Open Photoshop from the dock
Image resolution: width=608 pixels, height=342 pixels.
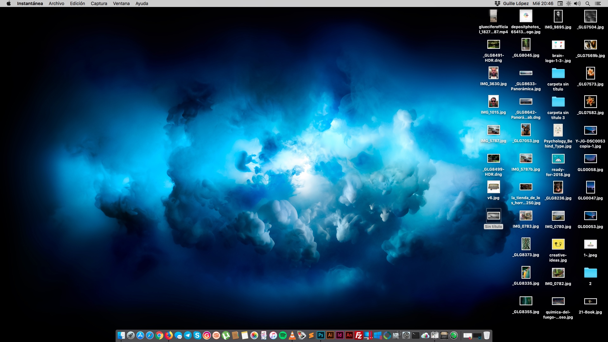(320, 335)
